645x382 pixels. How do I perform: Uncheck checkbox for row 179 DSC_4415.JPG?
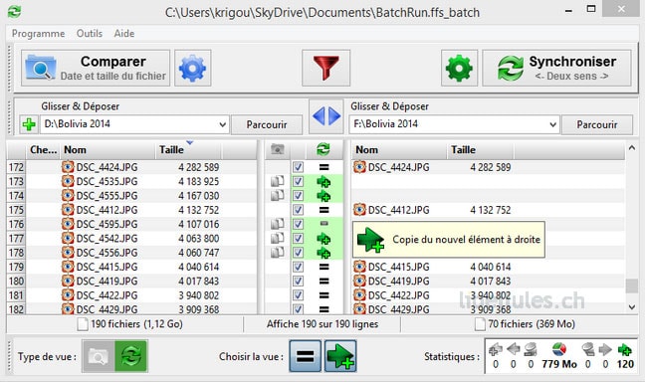(x=298, y=267)
